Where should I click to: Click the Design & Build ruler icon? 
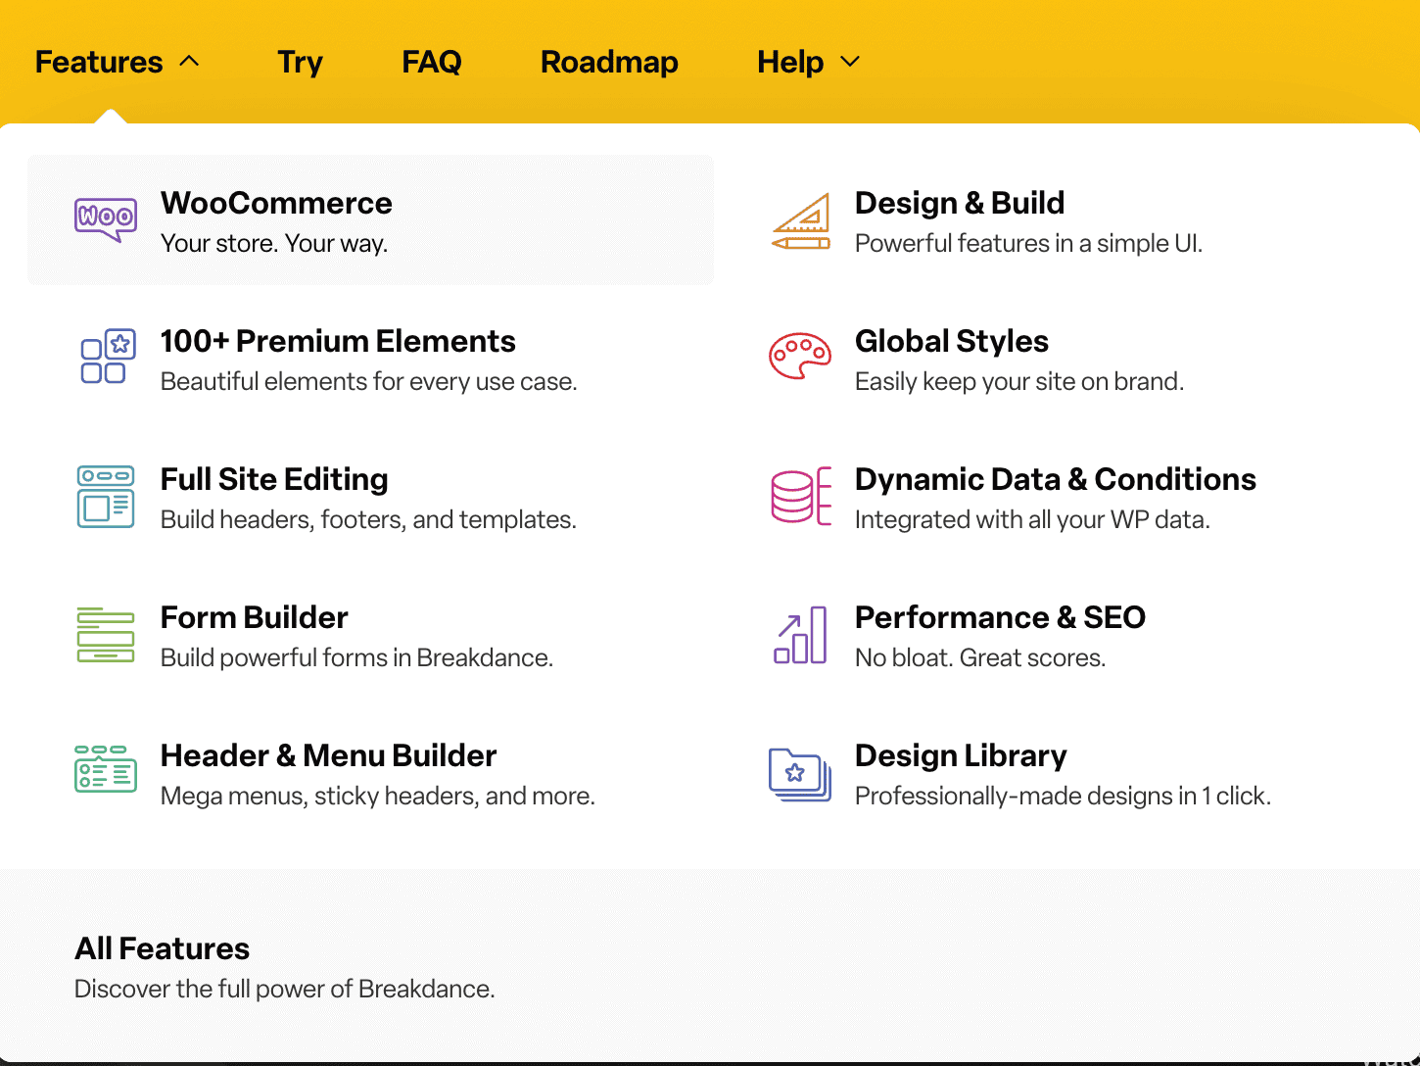[x=800, y=220]
